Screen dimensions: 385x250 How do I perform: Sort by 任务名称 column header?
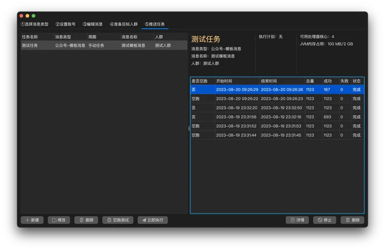point(38,37)
